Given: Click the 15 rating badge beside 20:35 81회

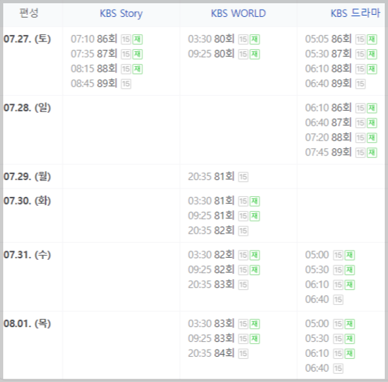Looking at the screenshot, I should point(243,177).
